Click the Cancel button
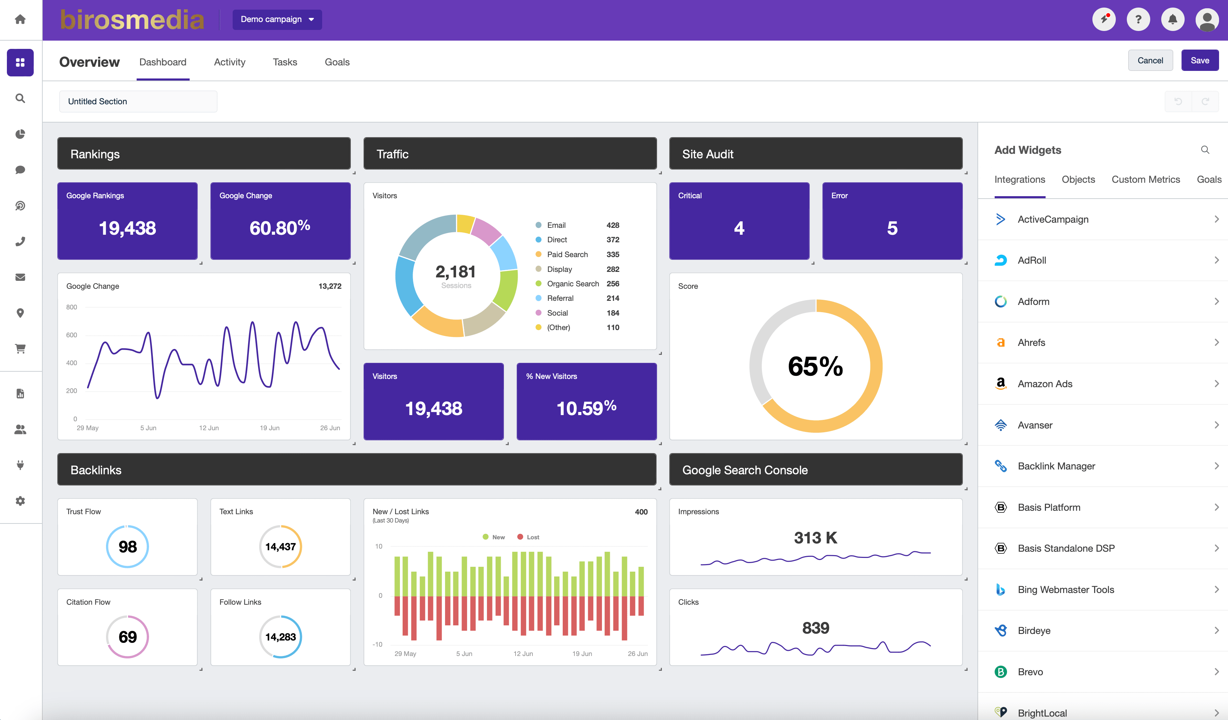Viewport: 1228px width, 720px height. [x=1150, y=61]
